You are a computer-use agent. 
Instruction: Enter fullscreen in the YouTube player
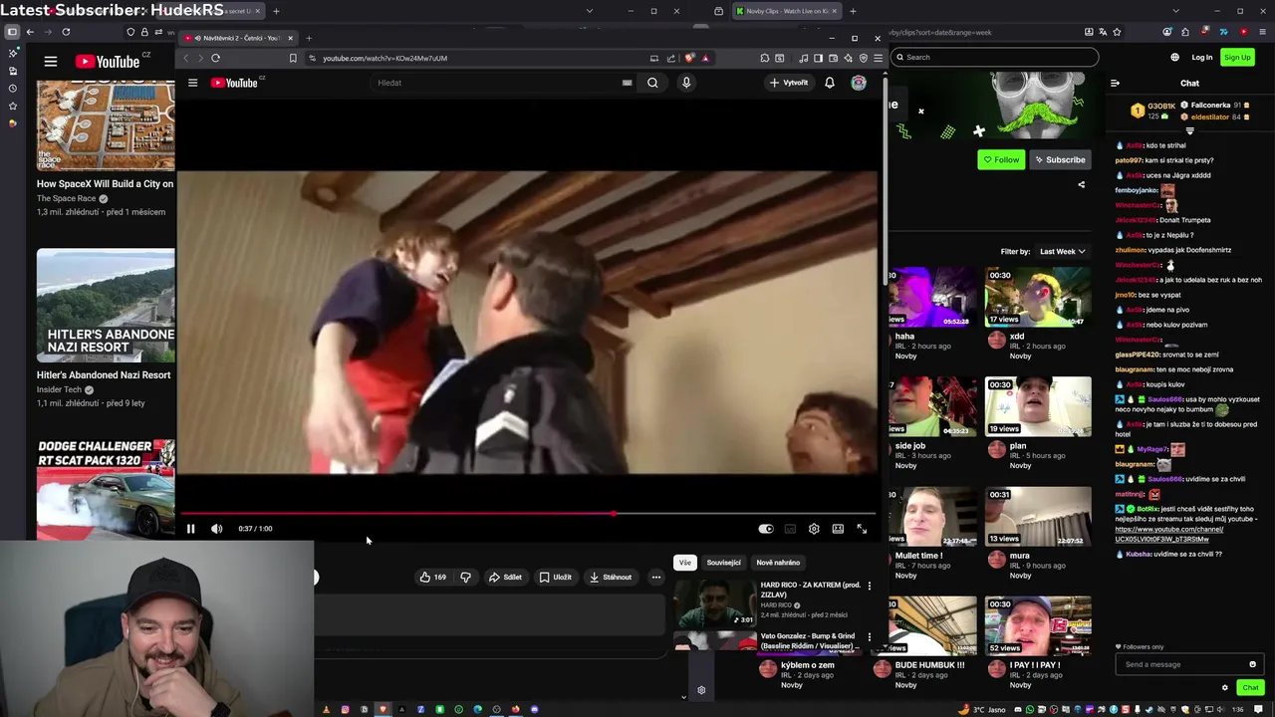tap(862, 529)
